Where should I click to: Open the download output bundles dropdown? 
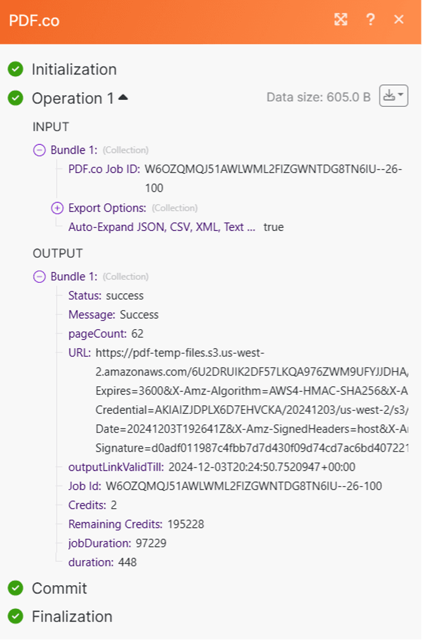click(x=393, y=96)
